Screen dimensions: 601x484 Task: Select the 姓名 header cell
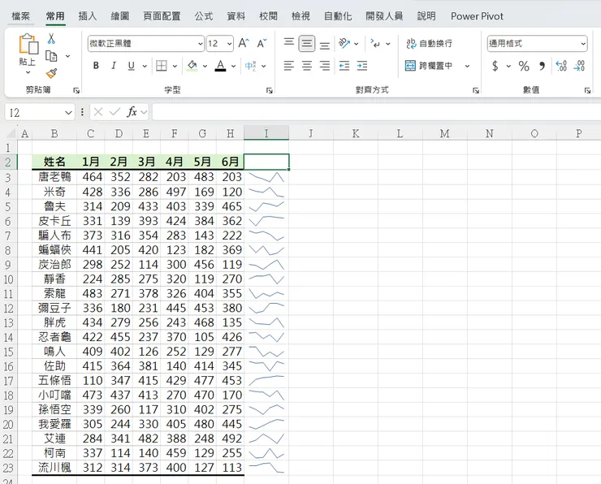coord(54,162)
